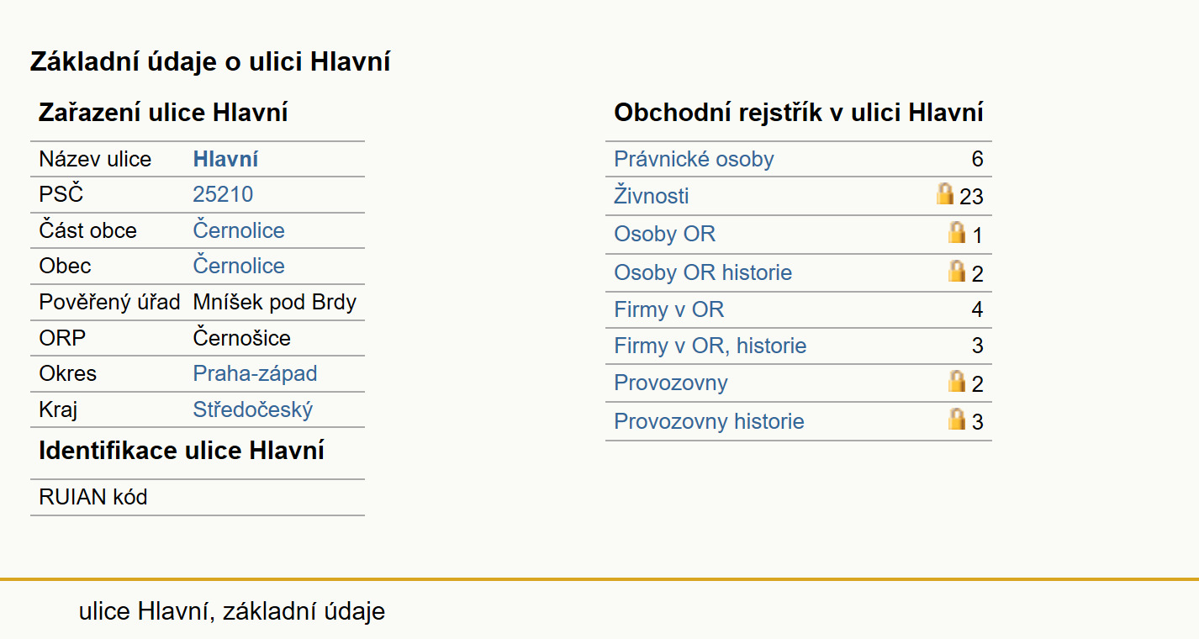This screenshot has height=639, width=1199.
Task: Open the Praha-západ district link
Action: pos(255,373)
